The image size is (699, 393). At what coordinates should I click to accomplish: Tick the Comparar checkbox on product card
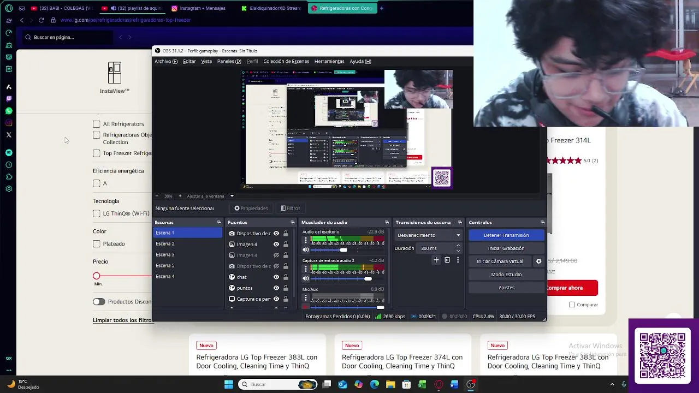(x=572, y=305)
